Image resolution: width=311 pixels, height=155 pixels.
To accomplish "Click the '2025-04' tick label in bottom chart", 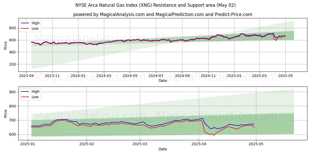I will (199, 144).
